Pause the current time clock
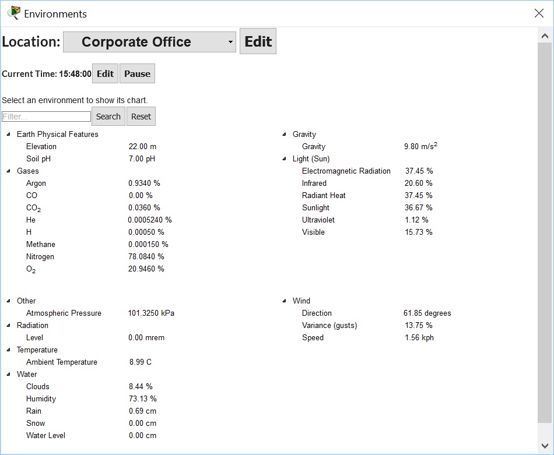 tap(137, 74)
